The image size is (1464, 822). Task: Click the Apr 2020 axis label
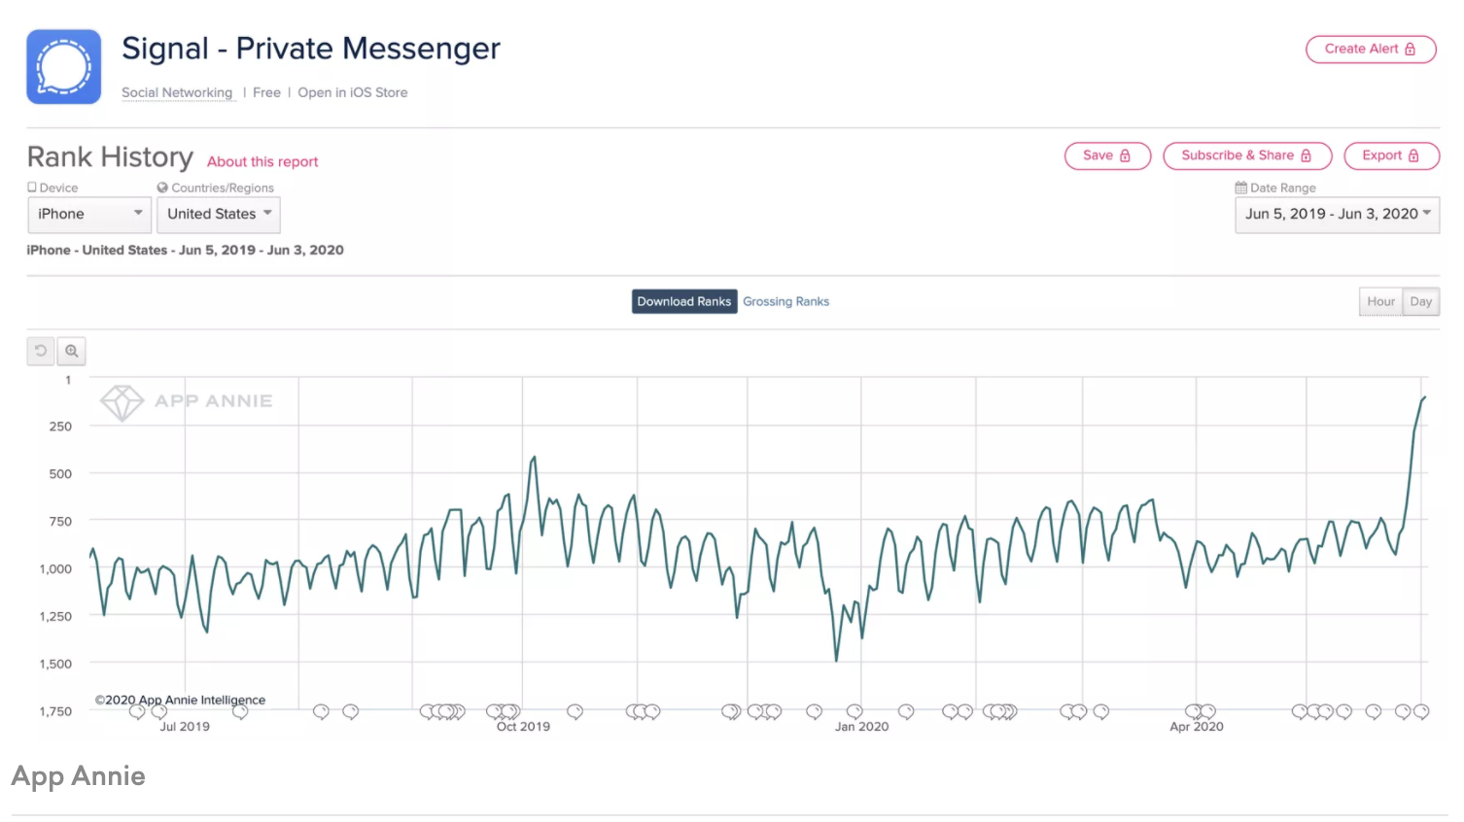1197,726
